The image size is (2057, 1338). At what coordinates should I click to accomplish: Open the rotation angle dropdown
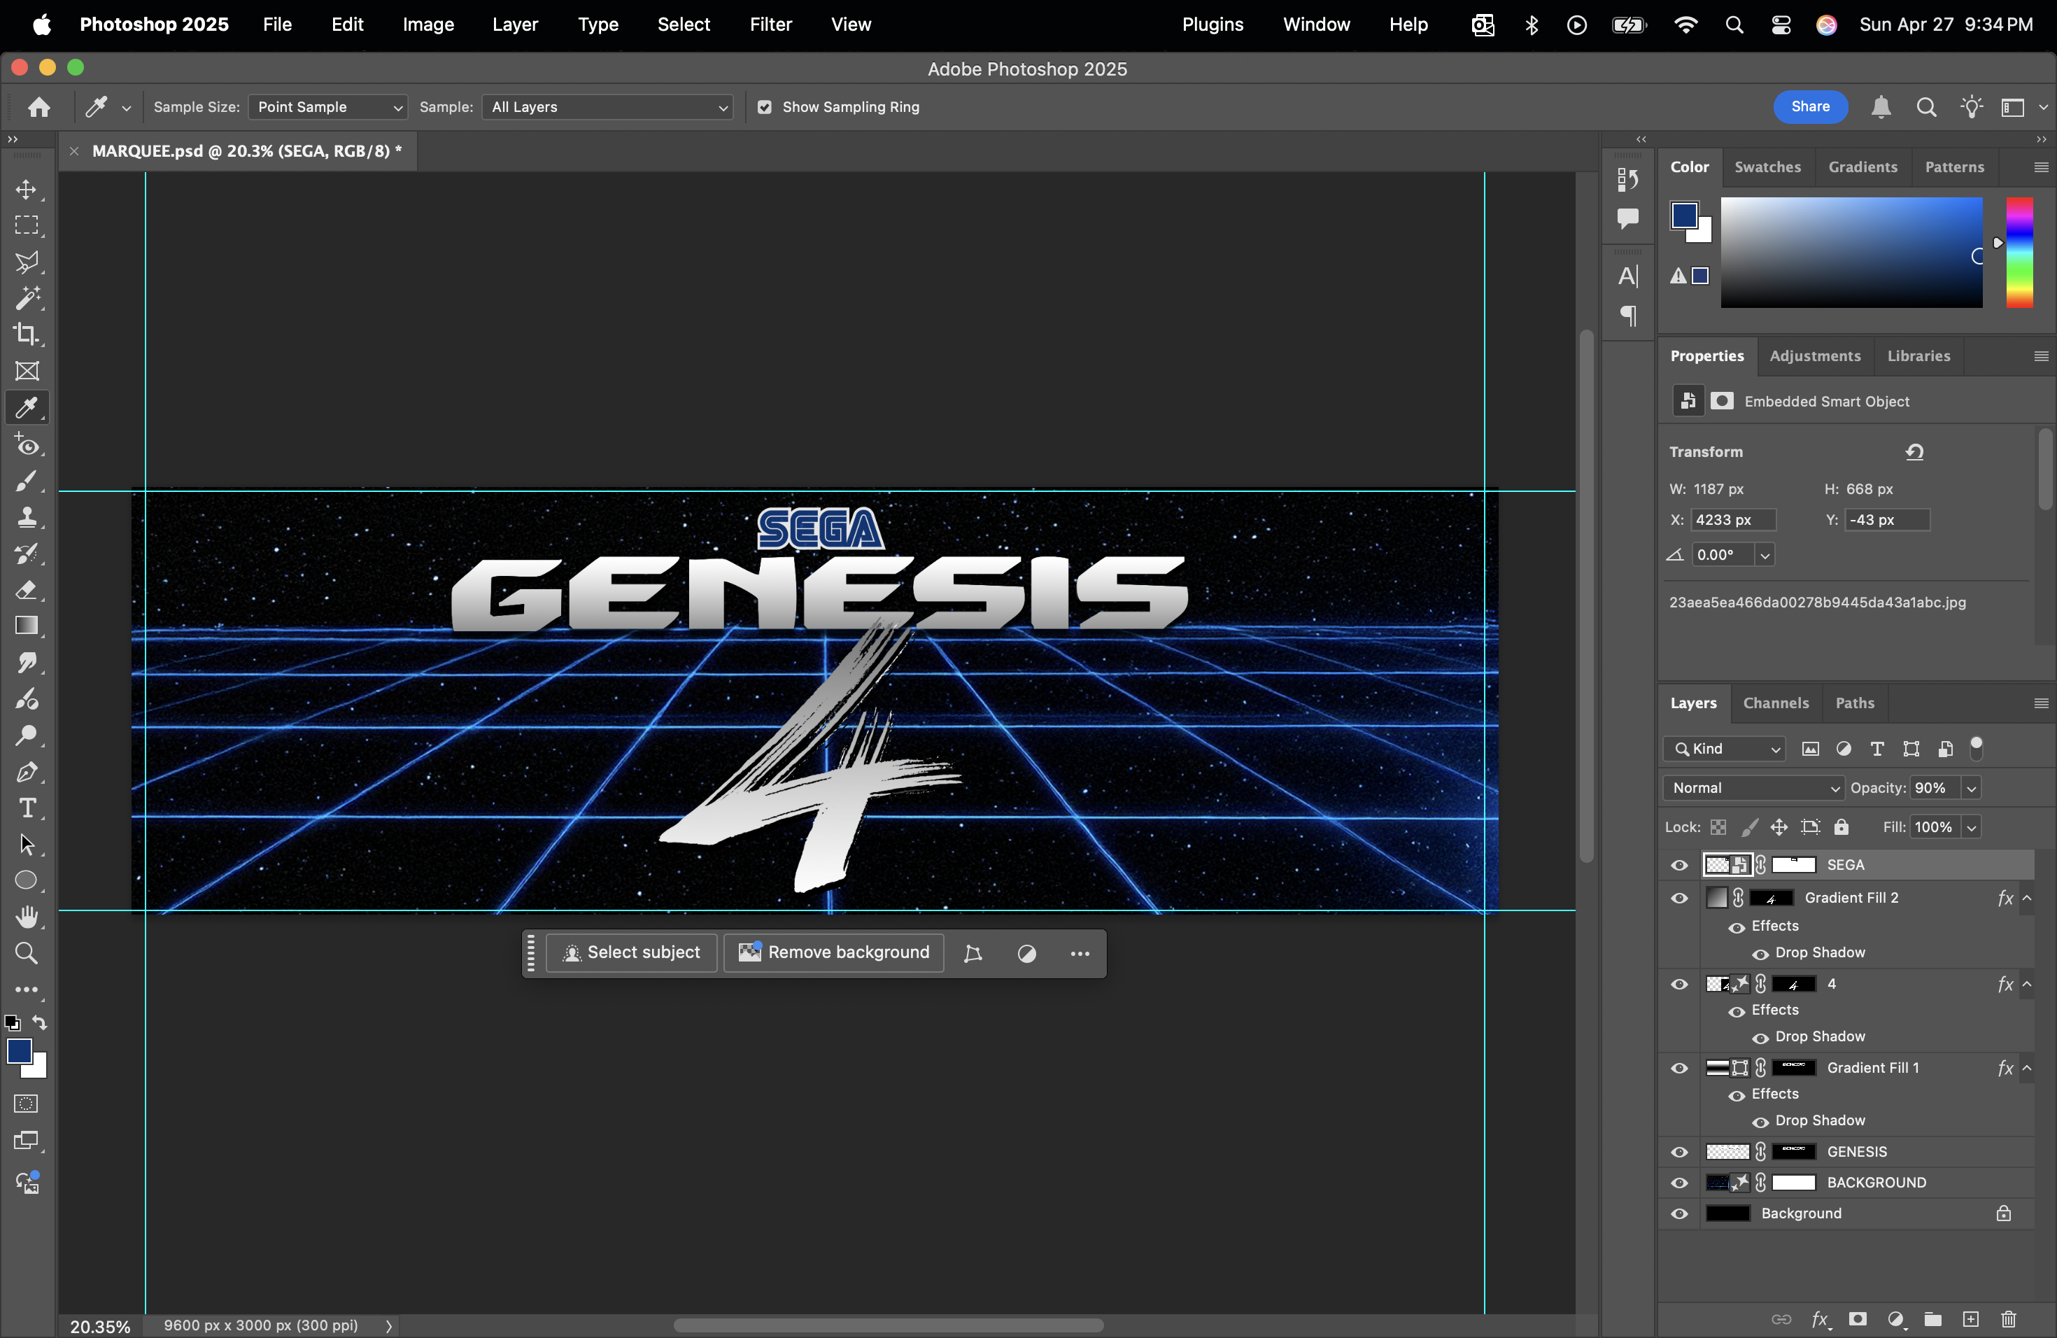[x=1765, y=555]
